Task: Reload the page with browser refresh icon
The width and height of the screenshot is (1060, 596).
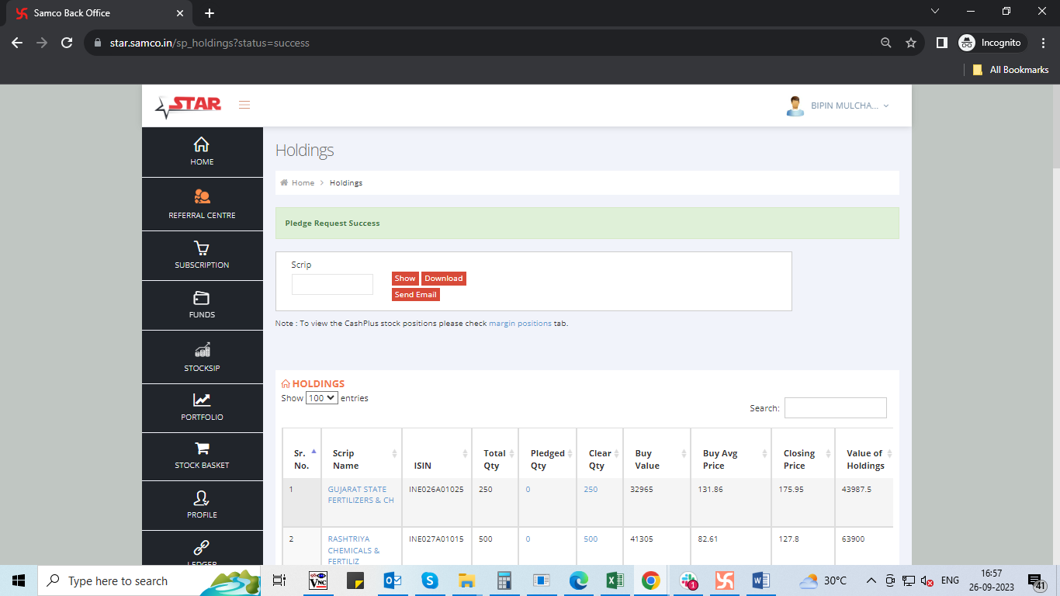Action: [67, 43]
